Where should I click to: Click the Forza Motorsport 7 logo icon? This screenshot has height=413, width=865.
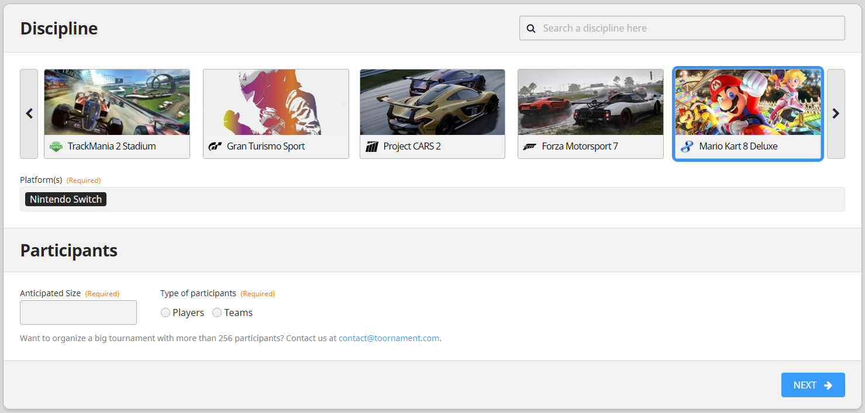tap(530, 147)
